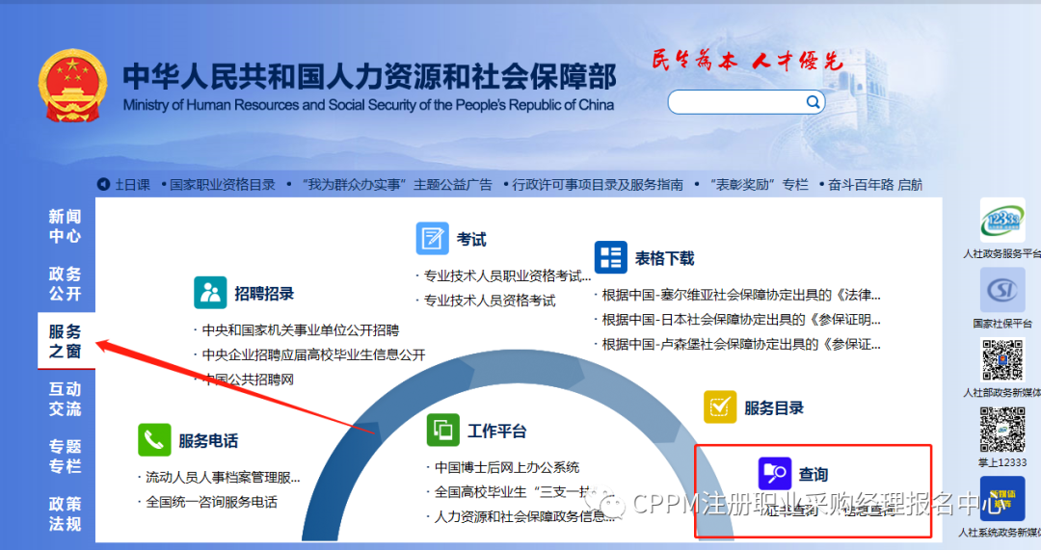Open the 国家社保平台 SI icon
The height and width of the screenshot is (550, 1041).
[1001, 291]
